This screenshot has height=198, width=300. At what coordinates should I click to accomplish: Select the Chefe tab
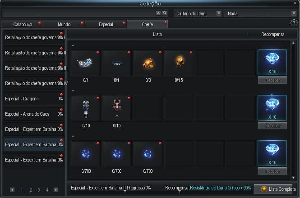(148, 24)
